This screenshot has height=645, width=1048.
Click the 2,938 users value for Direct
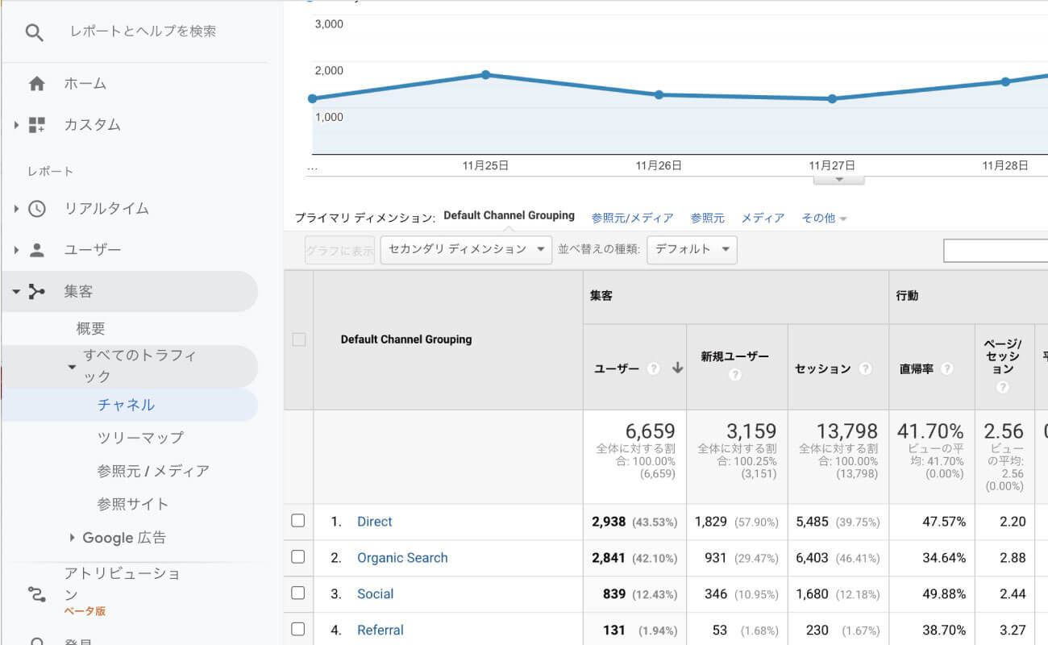click(x=609, y=522)
